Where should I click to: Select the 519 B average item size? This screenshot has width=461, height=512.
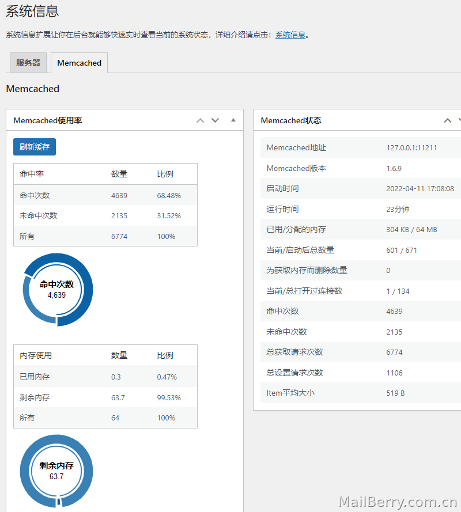[395, 393]
